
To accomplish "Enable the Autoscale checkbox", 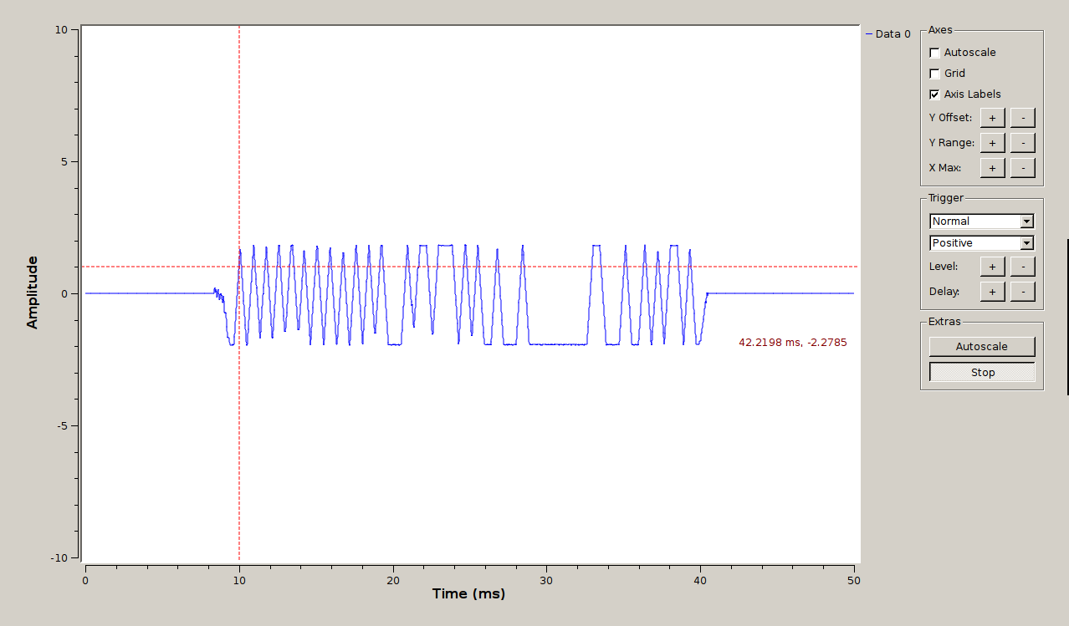I will tap(934, 53).
